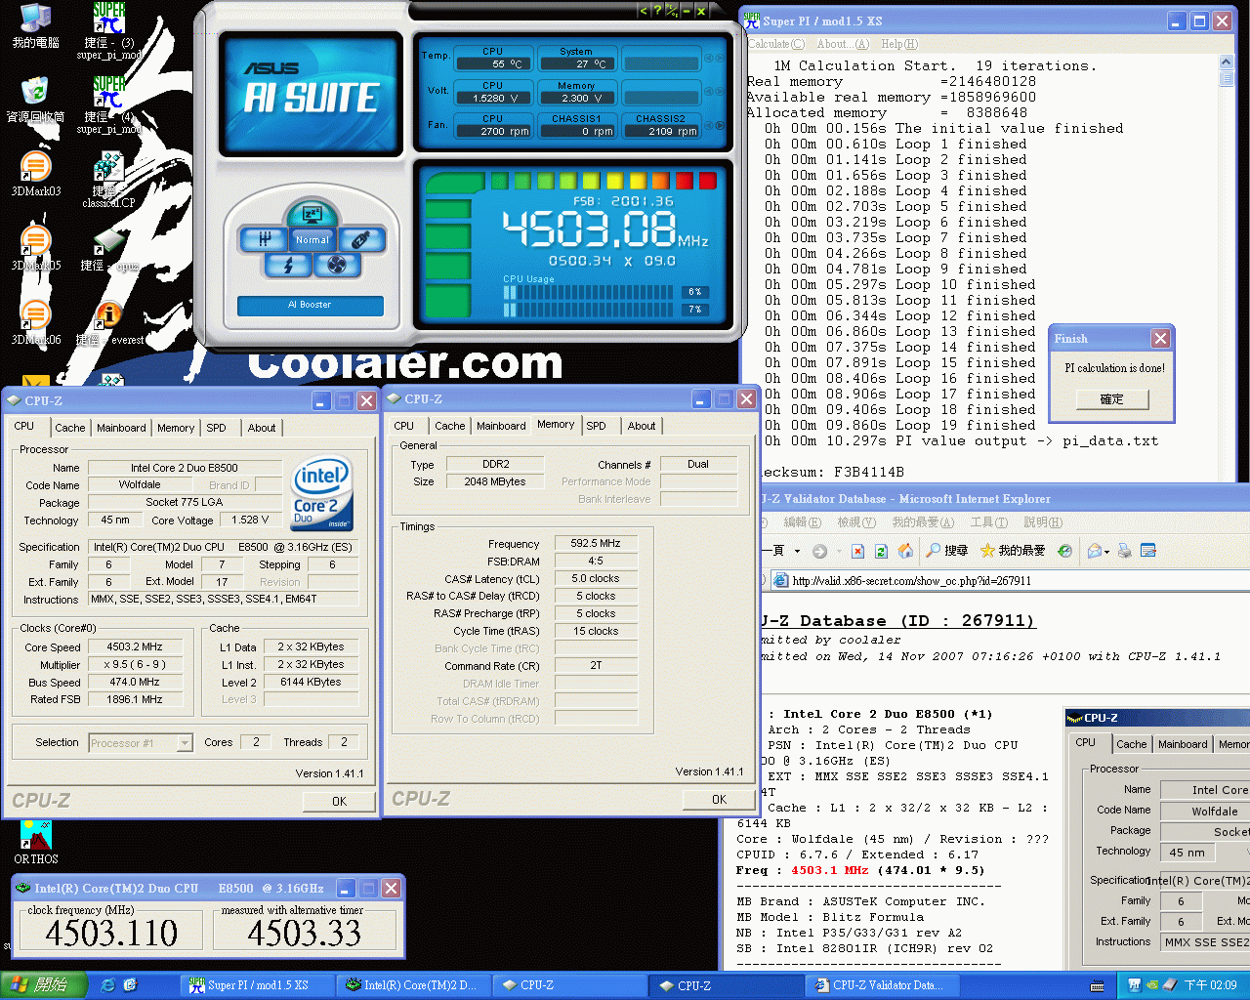The image size is (1250, 1000).
Task: Click OK in the right CPU-Z Memory window
Action: tap(719, 799)
